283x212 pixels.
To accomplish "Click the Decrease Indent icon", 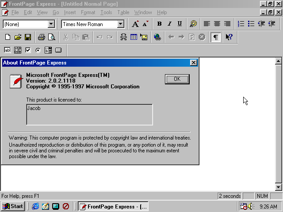I will pyautogui.click(x=261, y=24).
